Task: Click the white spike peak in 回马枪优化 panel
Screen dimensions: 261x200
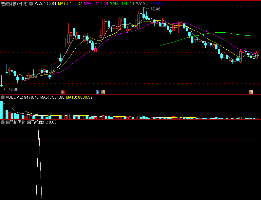Action: coord(39,126)
